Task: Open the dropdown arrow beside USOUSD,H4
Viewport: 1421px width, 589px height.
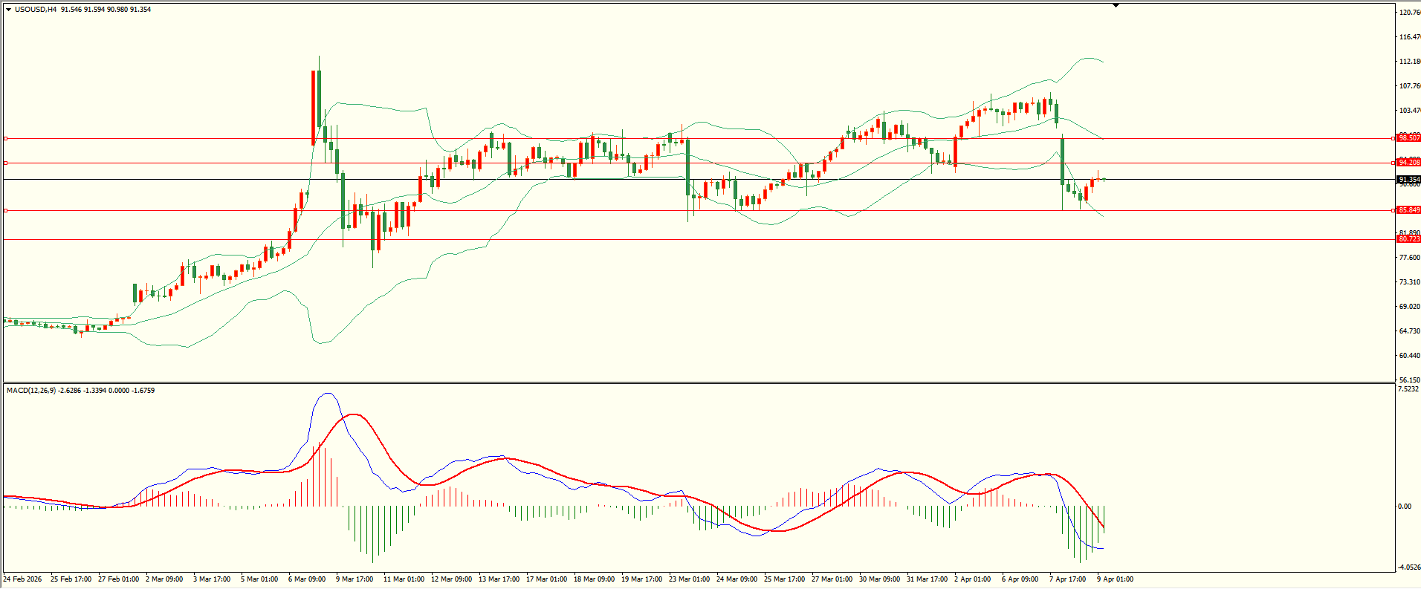Action: tap(9, 10)
